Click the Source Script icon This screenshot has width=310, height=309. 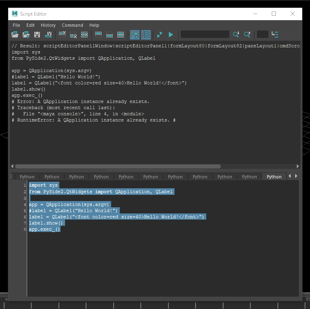[26, 35]
